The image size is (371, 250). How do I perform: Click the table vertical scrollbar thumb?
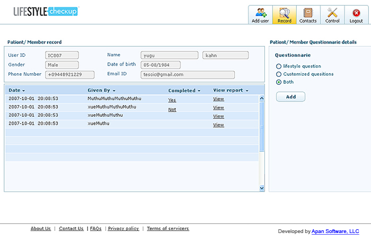click(x=262, y=126)
